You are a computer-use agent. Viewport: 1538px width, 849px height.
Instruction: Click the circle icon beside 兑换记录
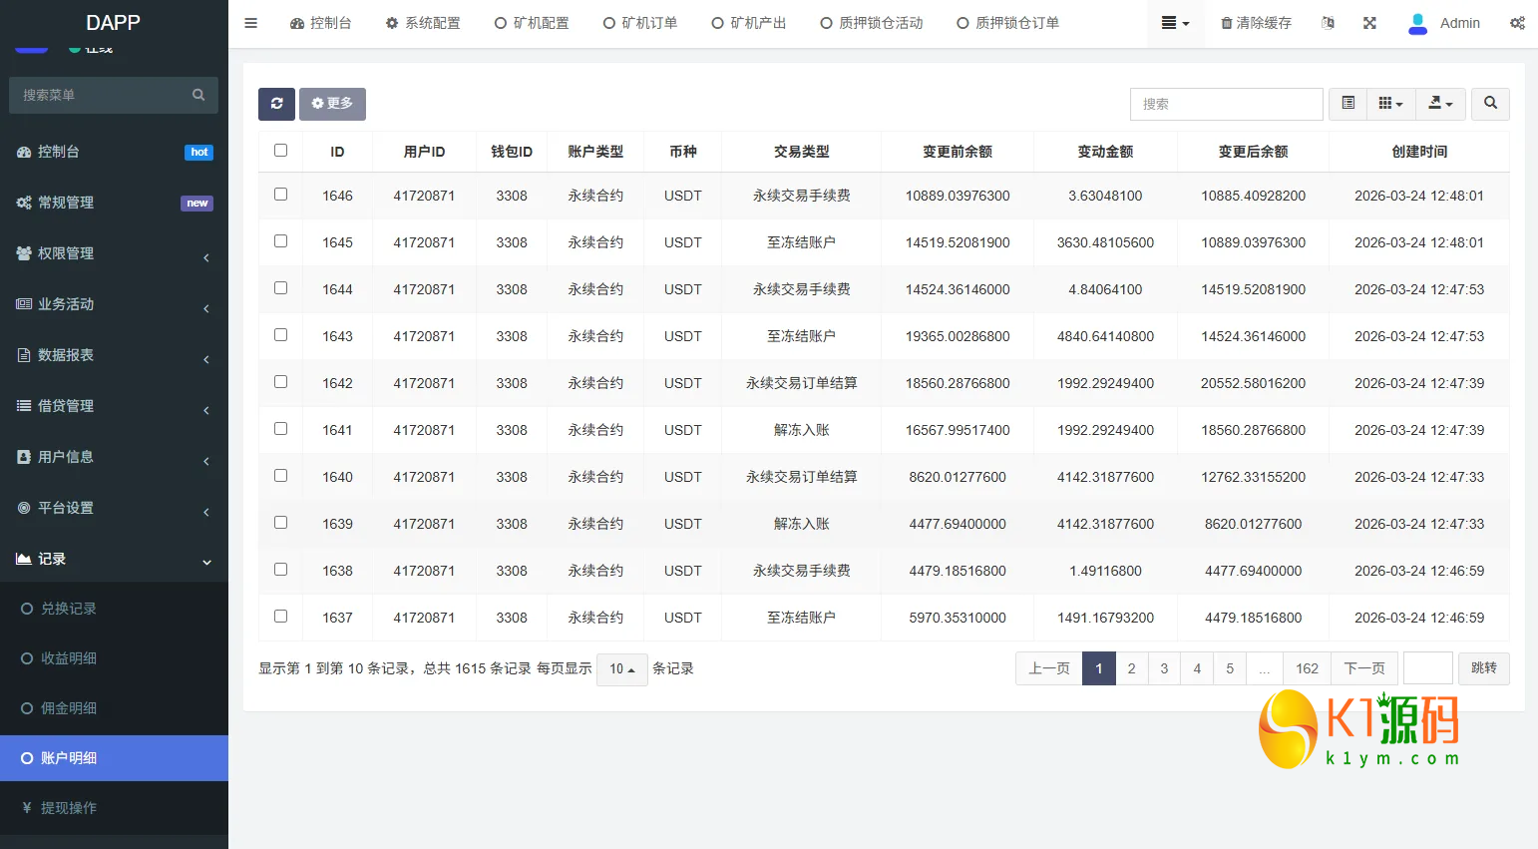pyautogui.click(x=27, y=609)
